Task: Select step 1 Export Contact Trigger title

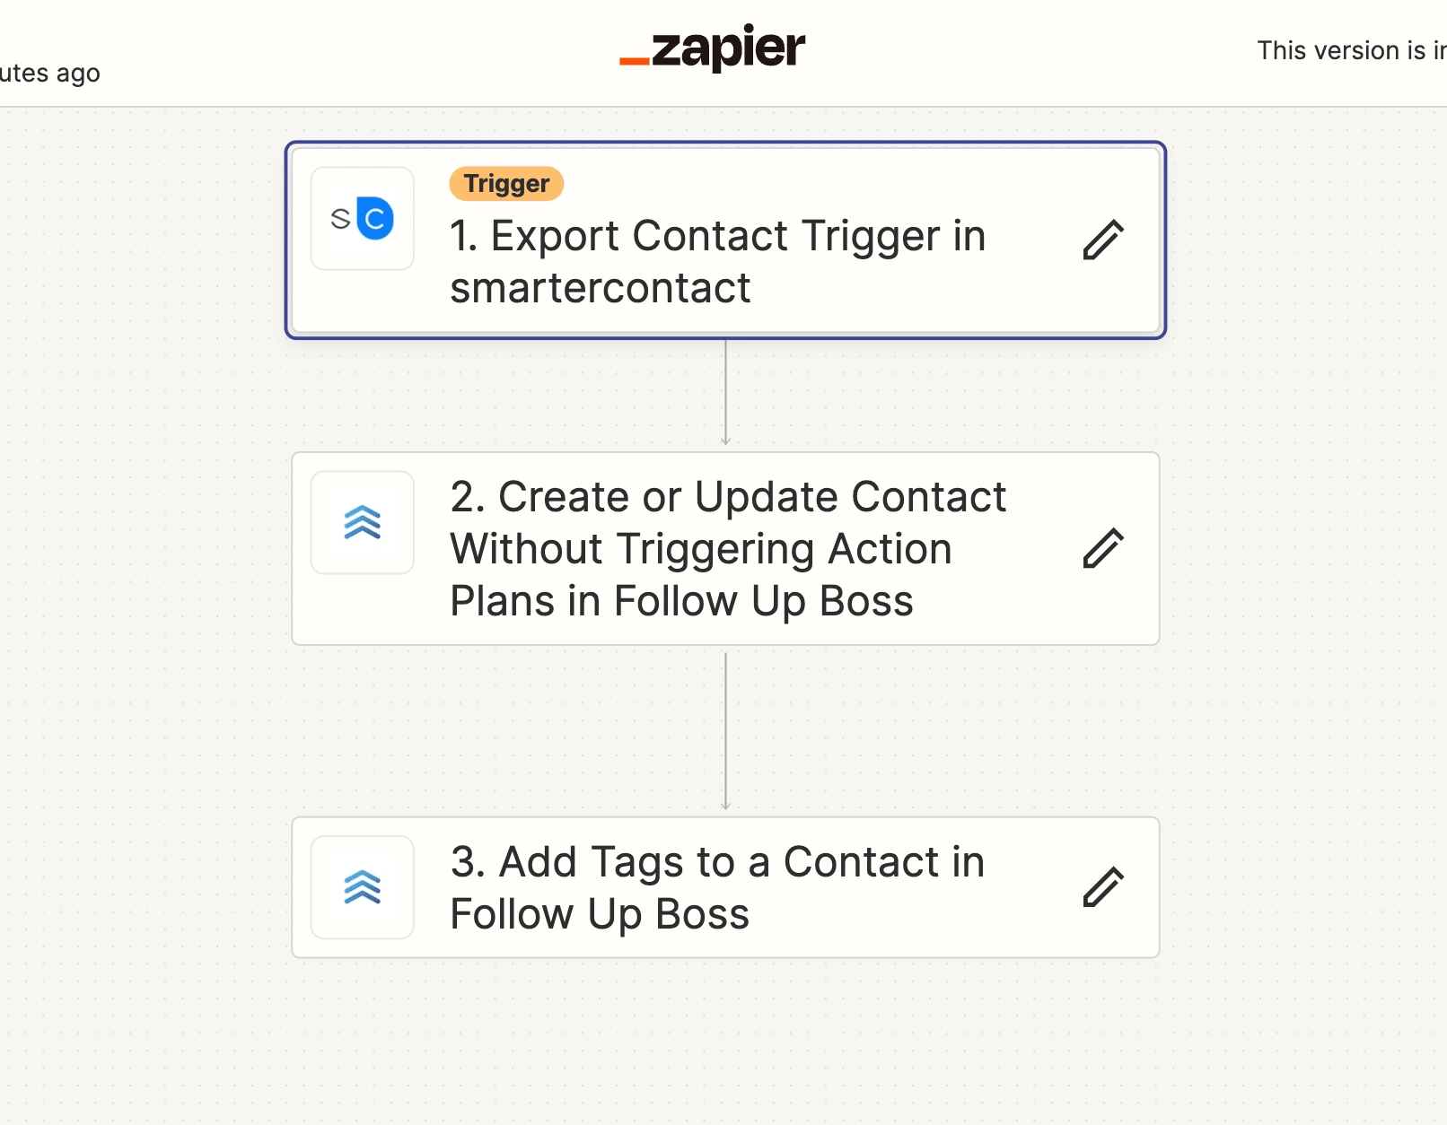Action: click(x=716, y=261)
